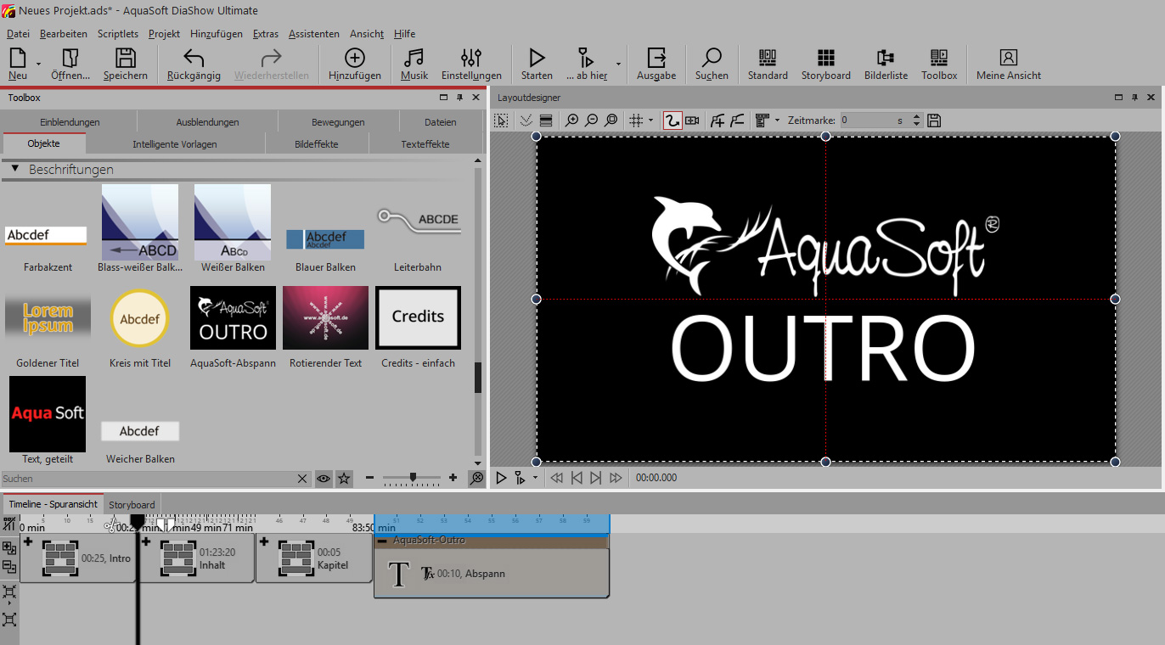Open the grid options dropdown arrow

(x=651, y=121)
